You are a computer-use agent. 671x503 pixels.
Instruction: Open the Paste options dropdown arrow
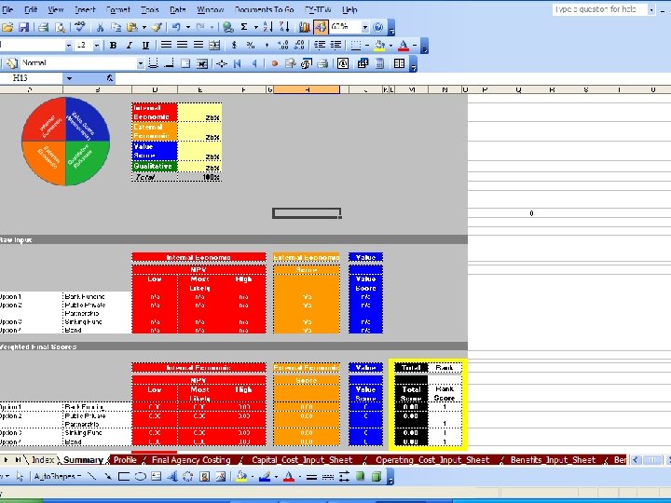(144, 27)
